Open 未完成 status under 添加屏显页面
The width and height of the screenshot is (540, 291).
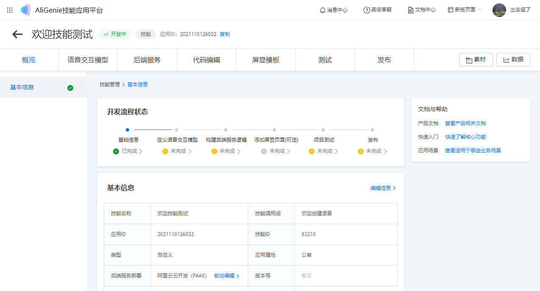tap(275, 151)
